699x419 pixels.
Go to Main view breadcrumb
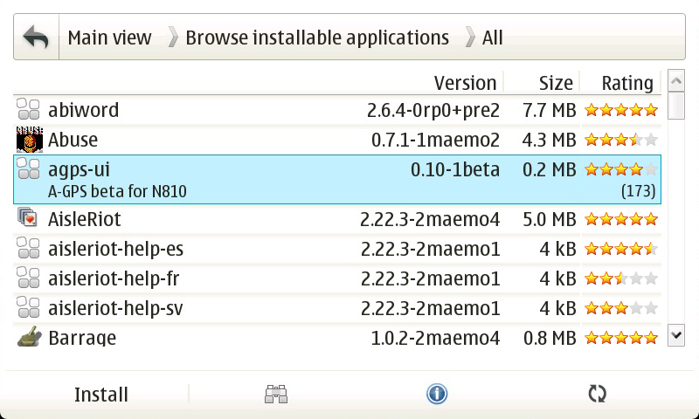(x=110, y=38)
